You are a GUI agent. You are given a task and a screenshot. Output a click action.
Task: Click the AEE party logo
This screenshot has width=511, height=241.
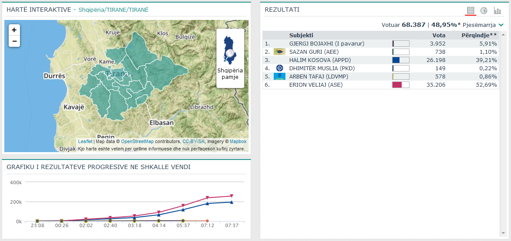click(280, 52)
